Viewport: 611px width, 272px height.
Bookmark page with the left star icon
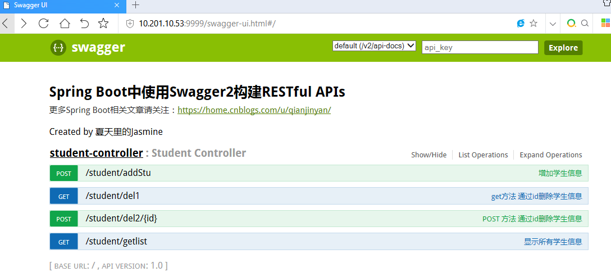tap(103, 24)
